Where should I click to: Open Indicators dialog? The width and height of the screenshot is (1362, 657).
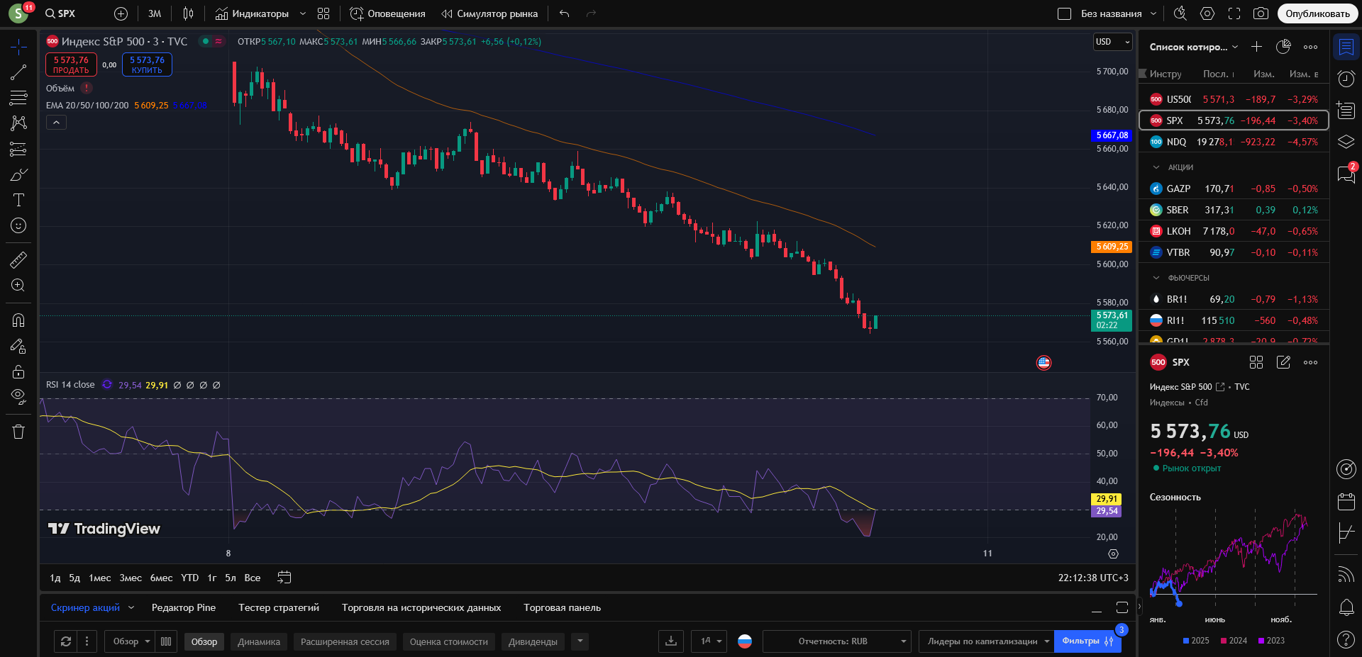pos(252,13)
